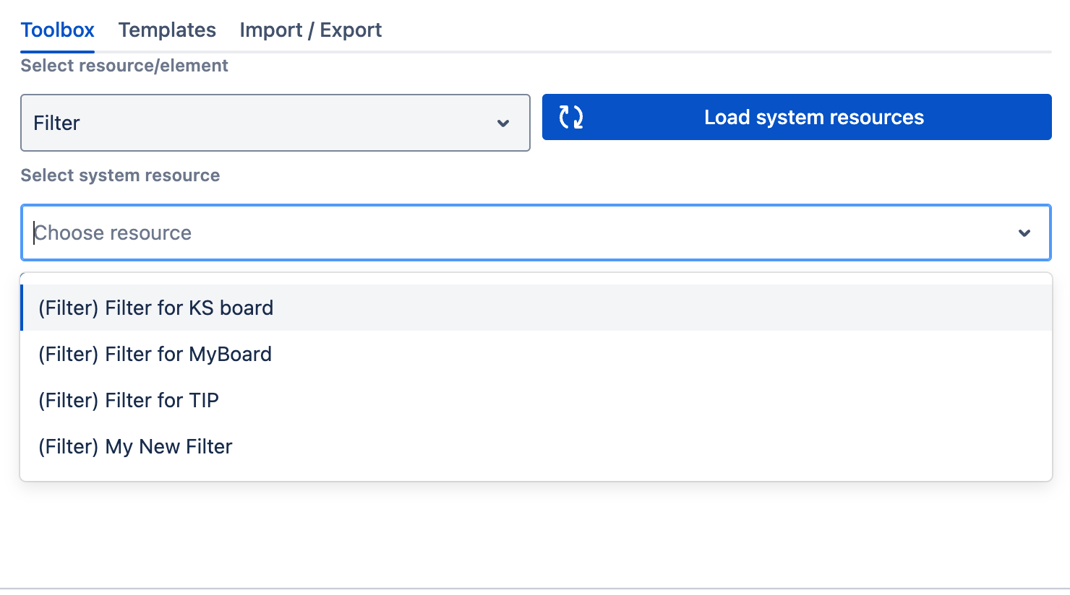Image resolution: width=1070 pixels, height=595 pixels.
Task: Click empty space right of the tab labels
Action: click(716, 30)
